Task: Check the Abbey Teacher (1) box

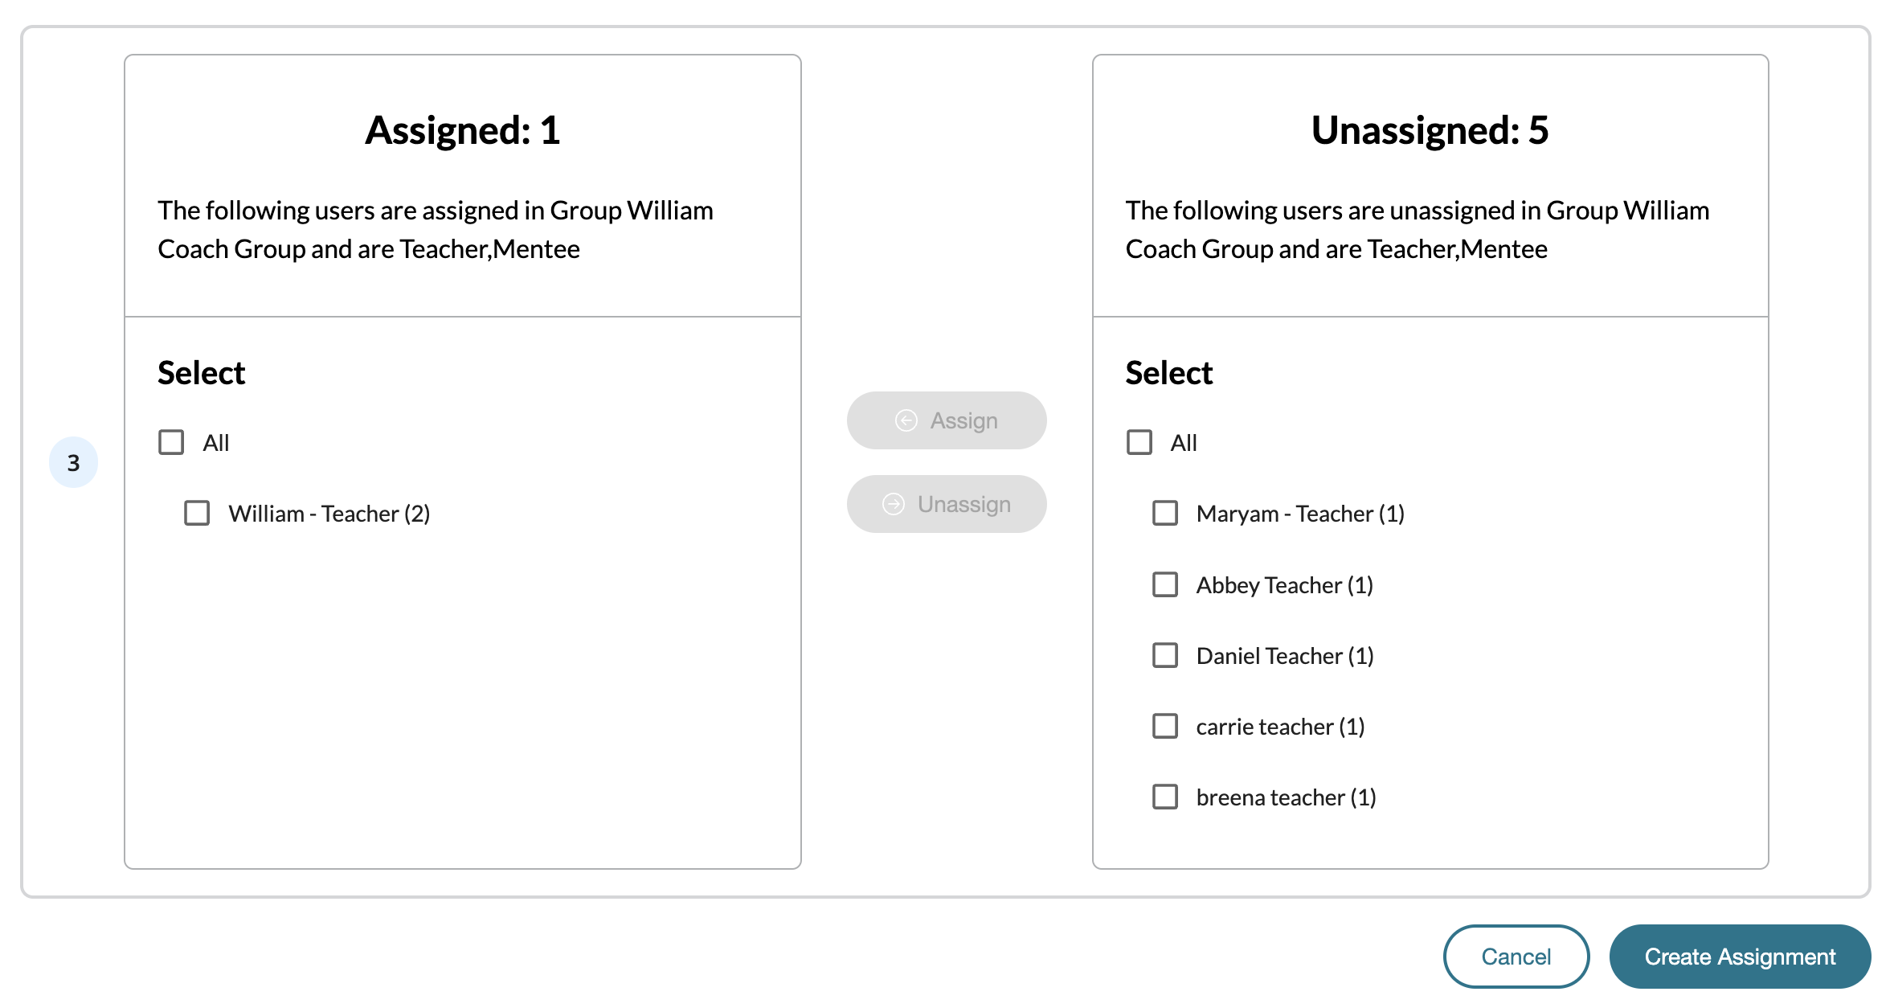Action: point(1164,584)
